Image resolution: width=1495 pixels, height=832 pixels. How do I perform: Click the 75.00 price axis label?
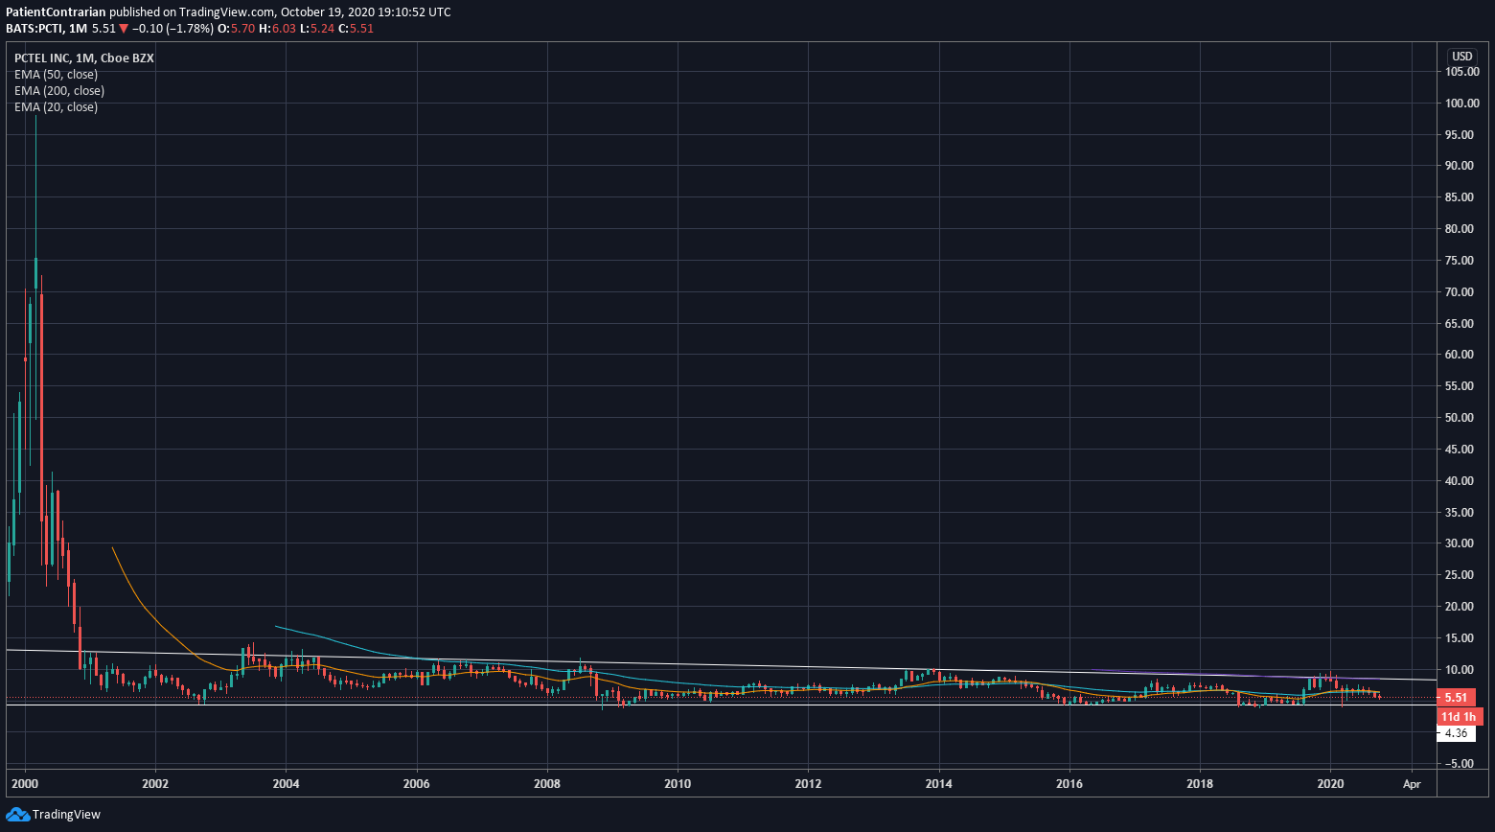coord(1461,261)
